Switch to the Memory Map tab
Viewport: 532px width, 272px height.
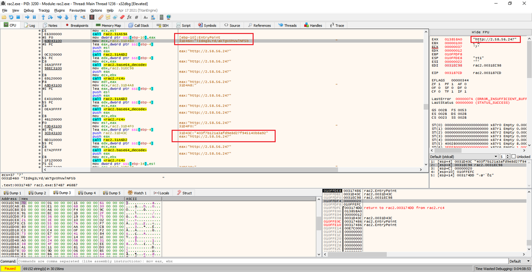pos(108,25)
